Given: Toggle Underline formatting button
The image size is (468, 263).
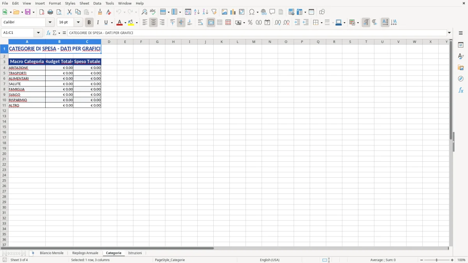Looking at the screenshot, I should [106, 23].
